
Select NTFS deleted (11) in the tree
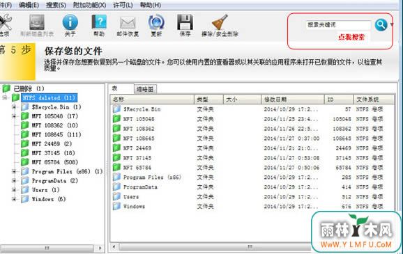49,97
